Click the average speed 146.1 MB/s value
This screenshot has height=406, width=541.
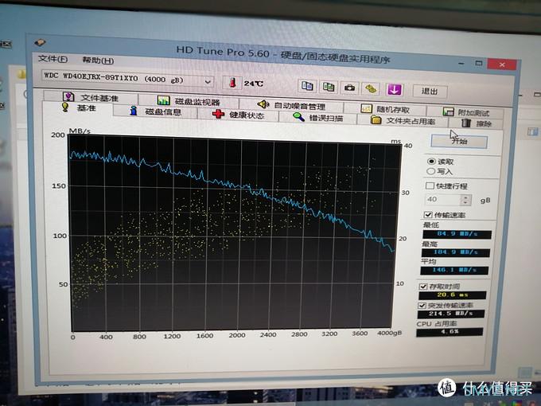coord(454,270)
